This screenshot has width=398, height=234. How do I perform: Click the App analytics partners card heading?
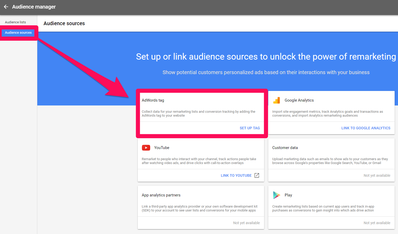click(x=161, y=195)
